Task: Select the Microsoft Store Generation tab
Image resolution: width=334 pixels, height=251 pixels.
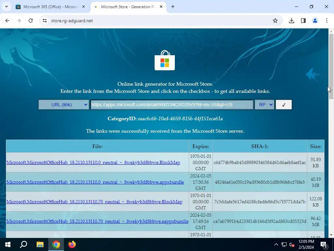Action: (x=128, y=7)
